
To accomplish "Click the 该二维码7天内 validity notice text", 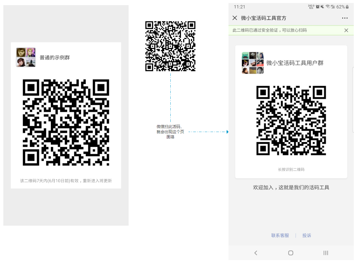I will [66, 181].
